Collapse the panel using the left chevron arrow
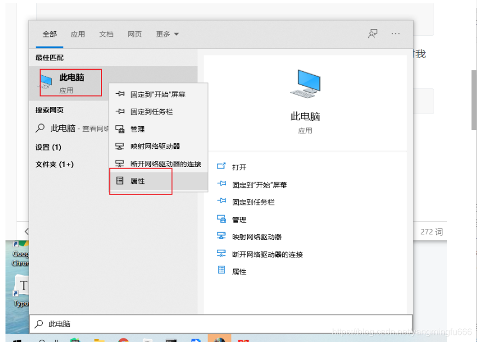This screenshot has height=342, width=477. tap(27, 231)
